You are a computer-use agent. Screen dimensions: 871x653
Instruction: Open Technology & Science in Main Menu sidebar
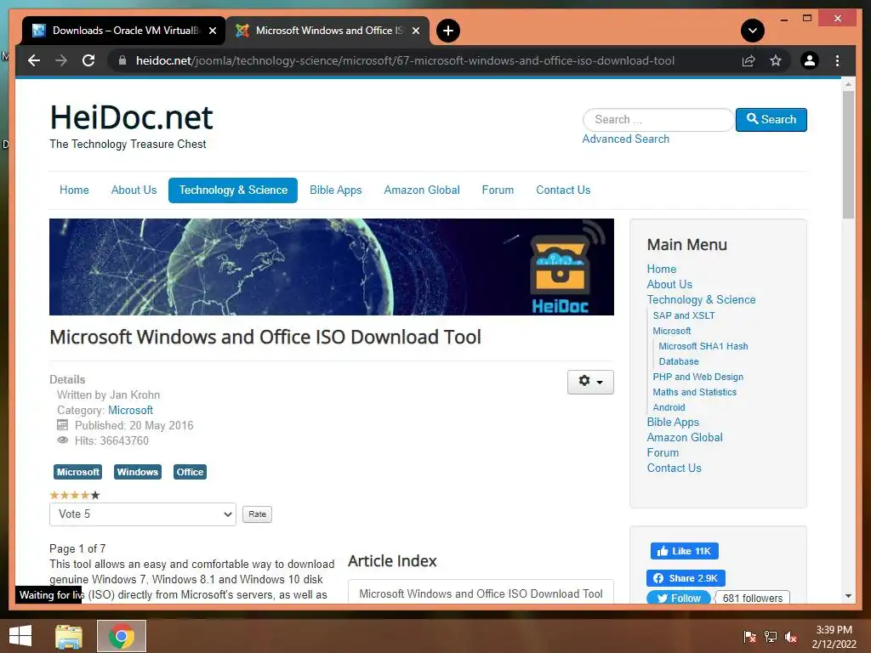pos(701,300)
